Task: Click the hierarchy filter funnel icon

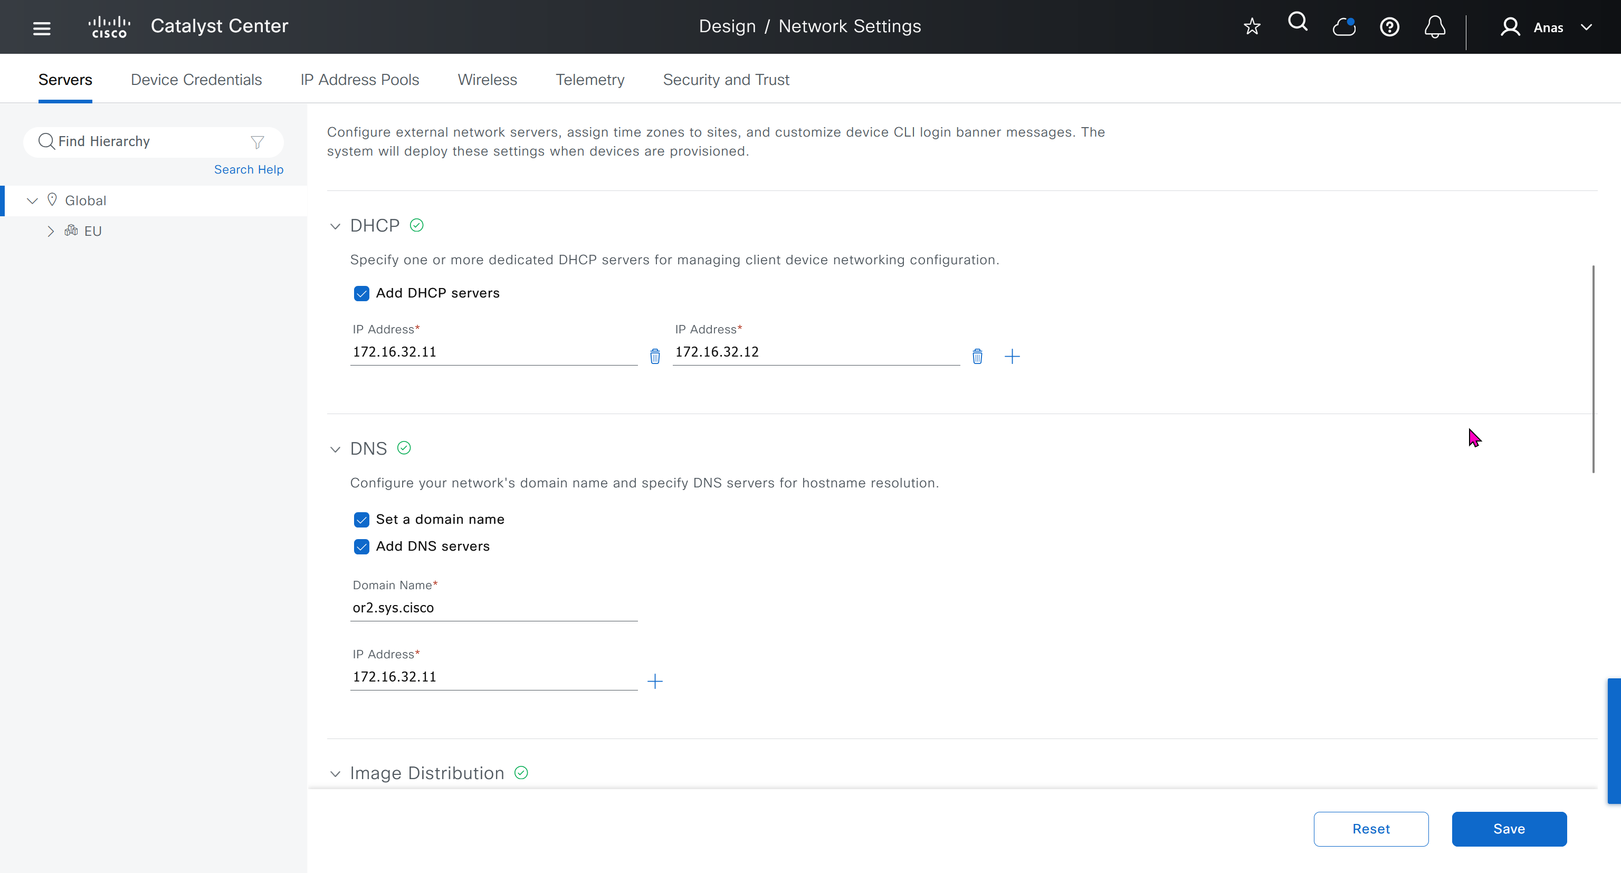Action: click(257, 142)
